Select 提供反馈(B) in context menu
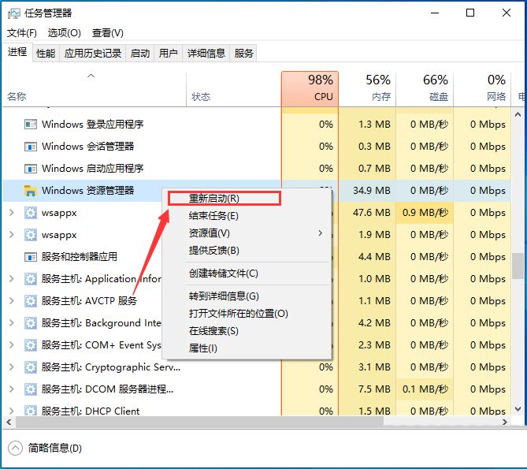527x469 pixels. 247,251
